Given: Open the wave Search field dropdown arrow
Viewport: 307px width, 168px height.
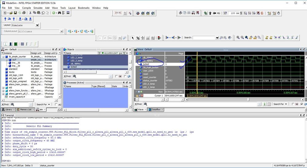Looking at the screenshot, I should [x=217, y=38].
